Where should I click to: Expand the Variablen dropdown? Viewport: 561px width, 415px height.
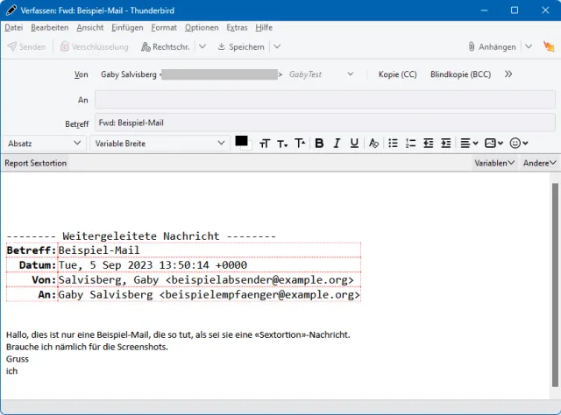click(x=494, y=163)
